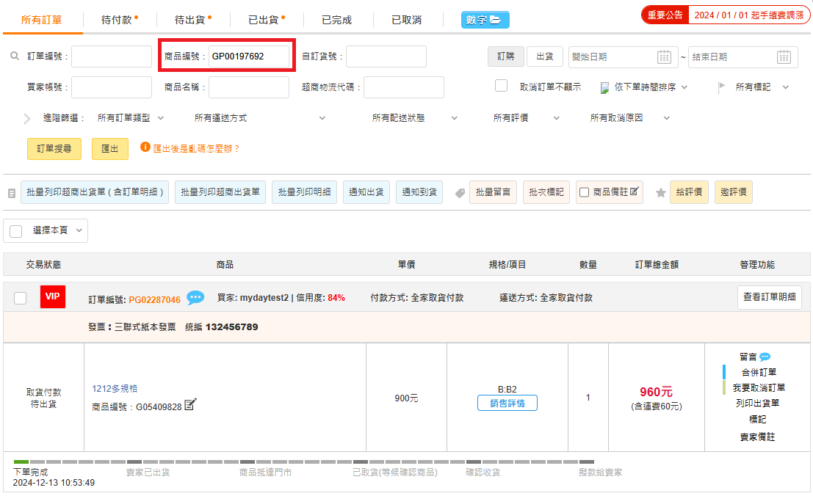Viewport: 813px width, 496px height.
Task: Open the 所有訂單類型 dropdown
Action: (131, 117)
